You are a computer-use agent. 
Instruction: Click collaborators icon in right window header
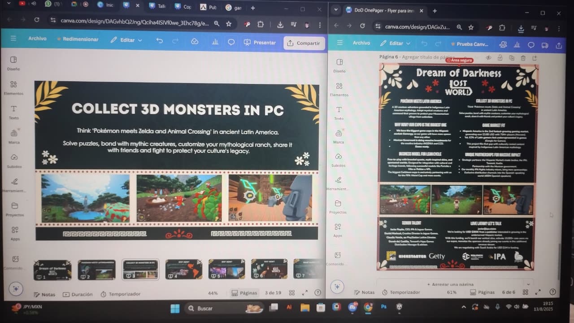[x=503, y=44]
